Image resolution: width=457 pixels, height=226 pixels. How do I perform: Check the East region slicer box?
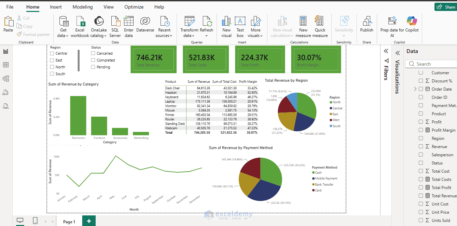pyautogui.click(x=52, y=60)
